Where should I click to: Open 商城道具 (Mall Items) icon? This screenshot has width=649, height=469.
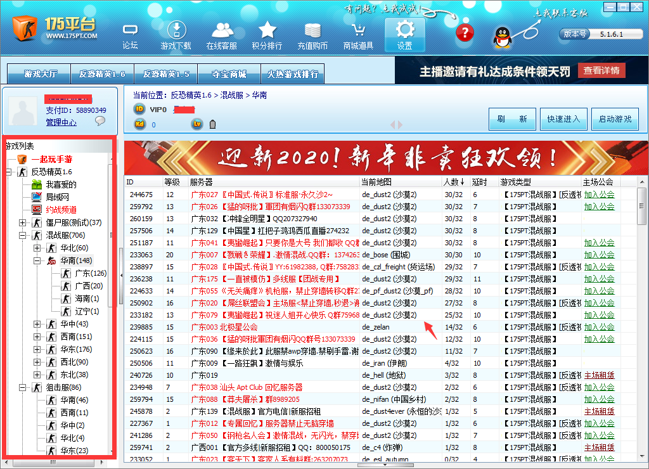358,35
